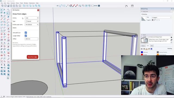
Task: Click the Selected blue color swatch
Action: pos(142,52)
